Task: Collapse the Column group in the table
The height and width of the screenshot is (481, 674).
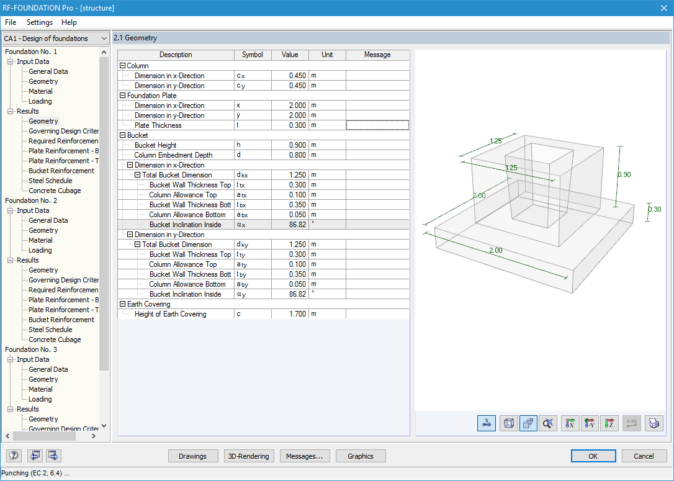Action: 122,66
